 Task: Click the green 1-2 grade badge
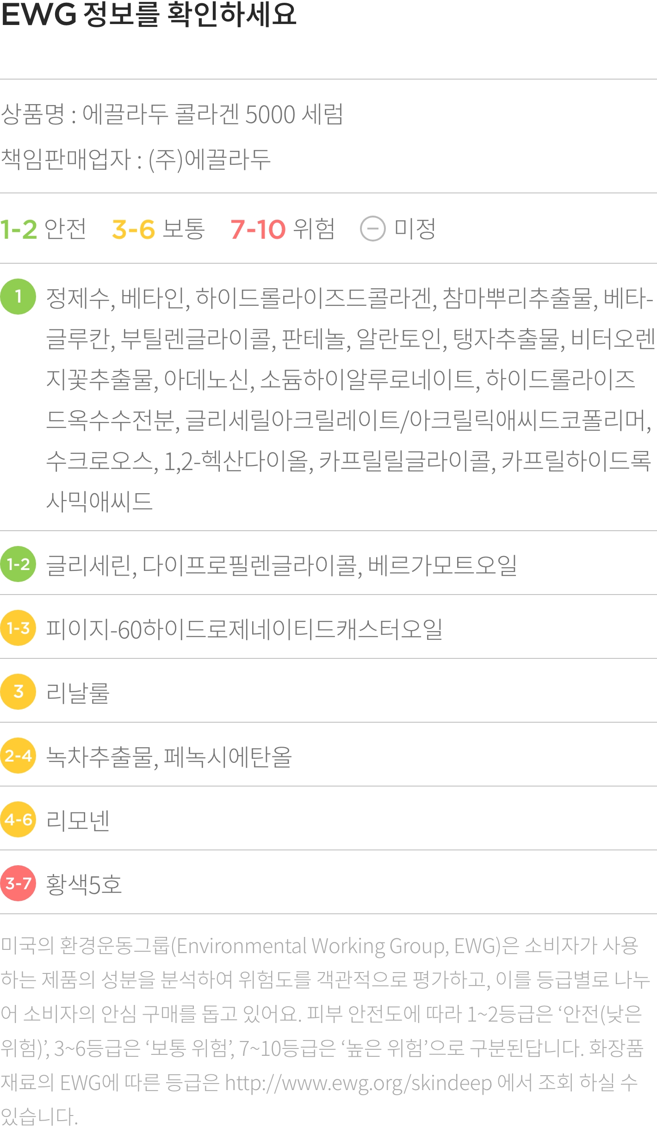click(x=18, y=564)
